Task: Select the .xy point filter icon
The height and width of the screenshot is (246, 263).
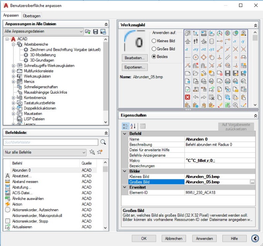Action: coord(196,50)
